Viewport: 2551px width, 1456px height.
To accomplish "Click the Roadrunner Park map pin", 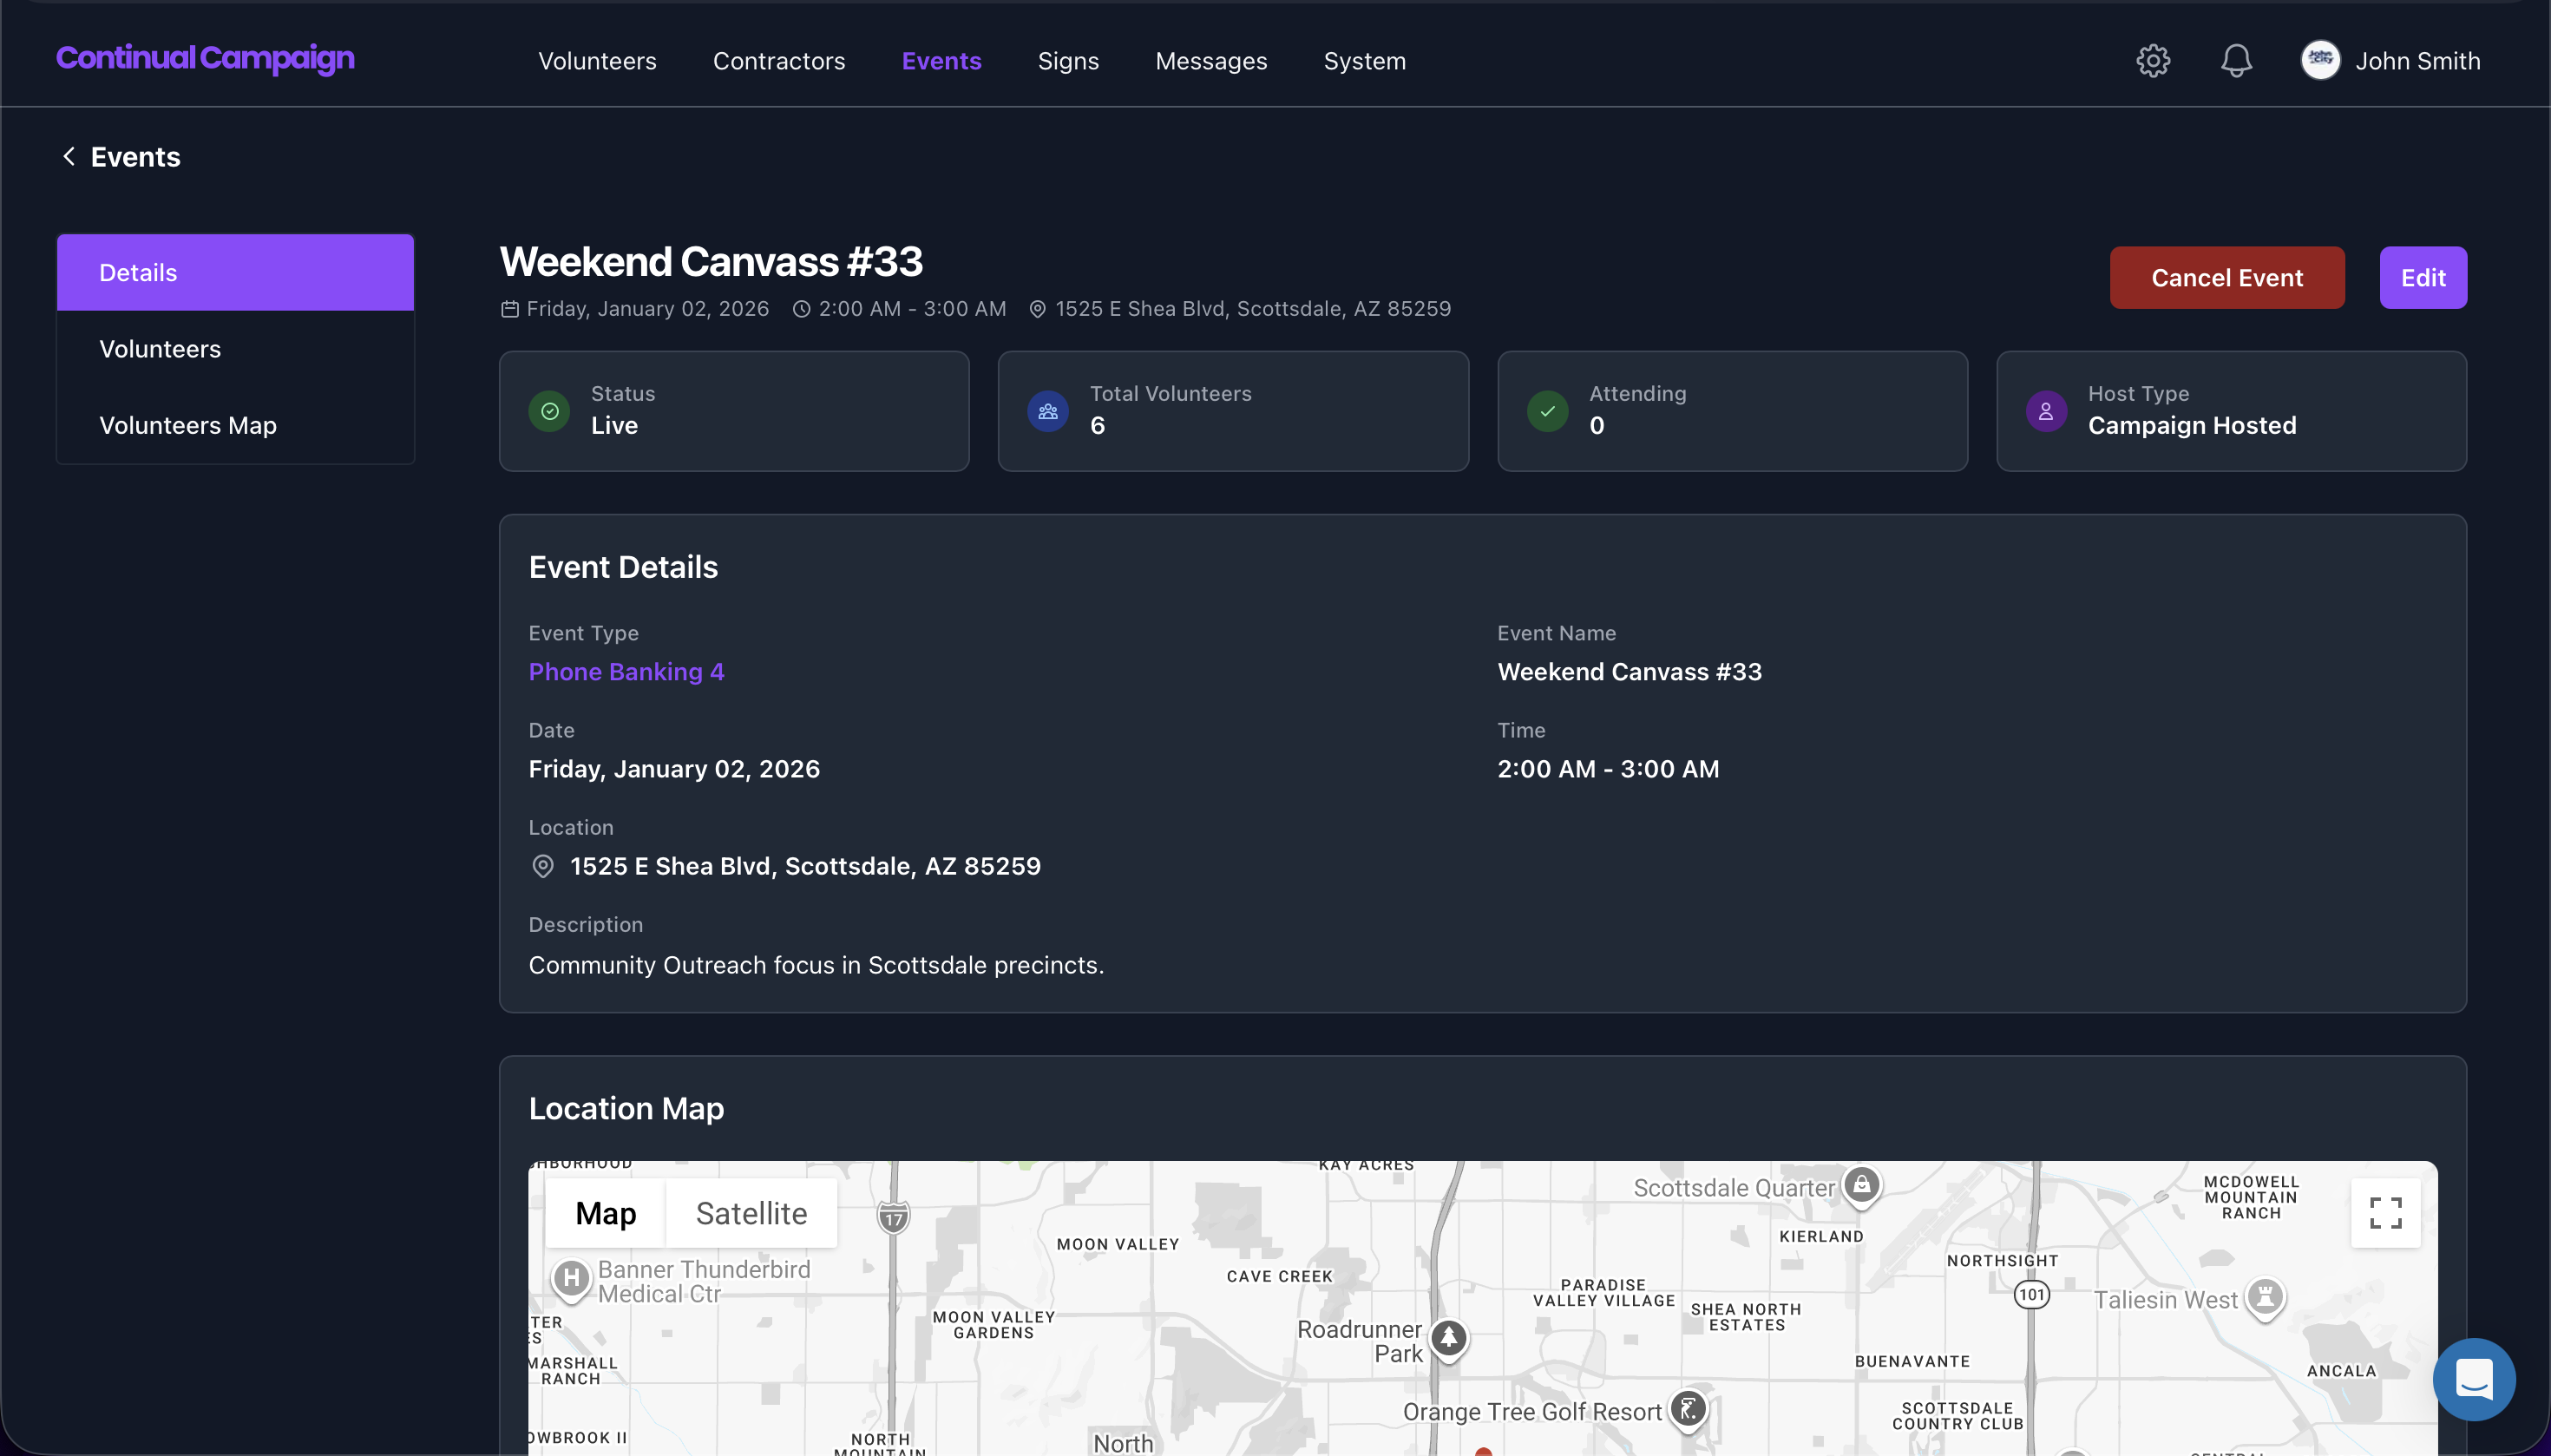I will (1448, 1338).
